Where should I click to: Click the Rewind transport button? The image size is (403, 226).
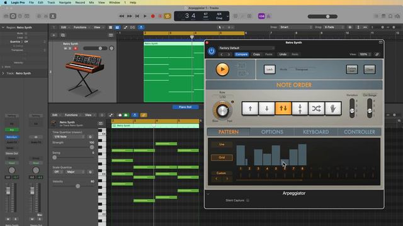[122, 16]
